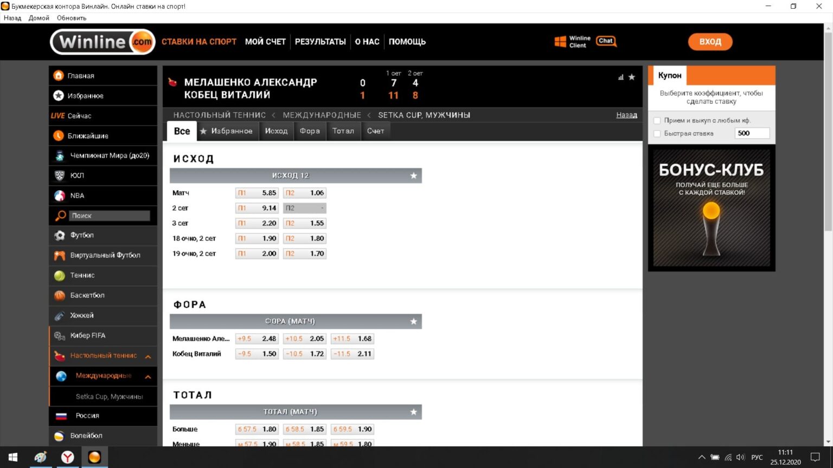Select Больше 57.5 total odds 1.80
This screenshot has height=468, width=833.
[257, 429]
